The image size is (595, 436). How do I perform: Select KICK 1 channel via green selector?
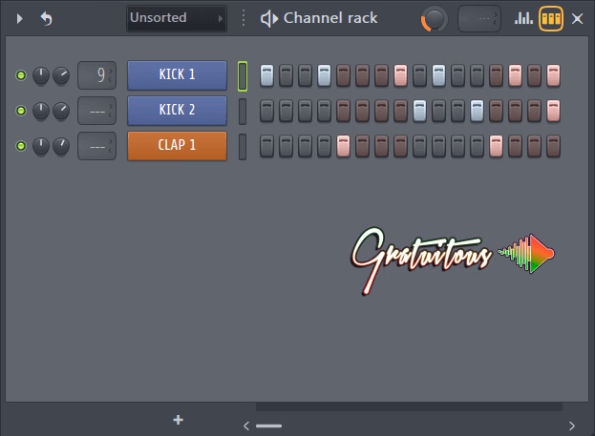pyautogui.click(x=243, y=75)
